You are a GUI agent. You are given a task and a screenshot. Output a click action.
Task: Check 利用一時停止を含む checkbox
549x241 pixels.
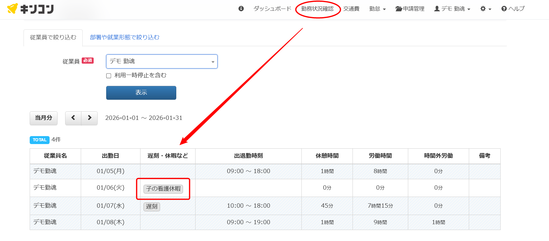pos(109,76)
